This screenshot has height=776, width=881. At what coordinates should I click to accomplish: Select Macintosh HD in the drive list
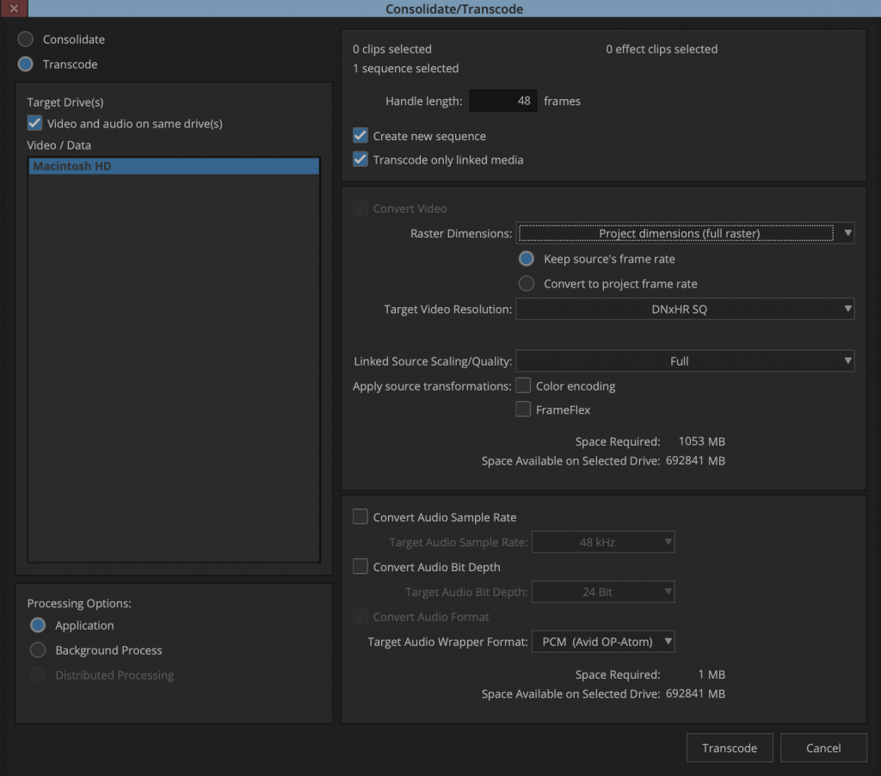(174, 166)
